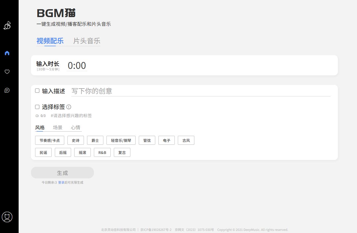Click the 登录 login link
Screen dimensions: 357x233
(61, 183)
